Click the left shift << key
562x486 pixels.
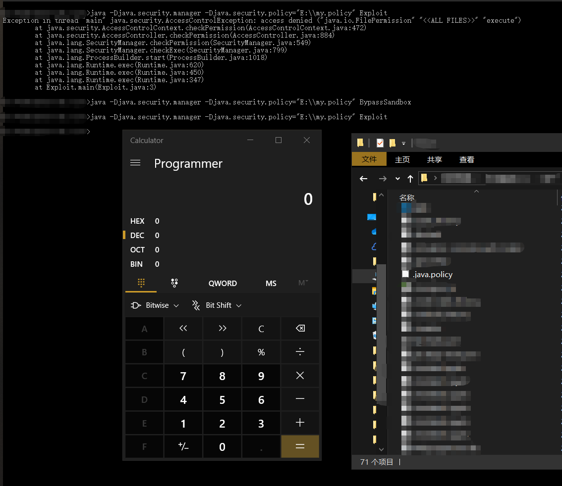pos(183,329)
